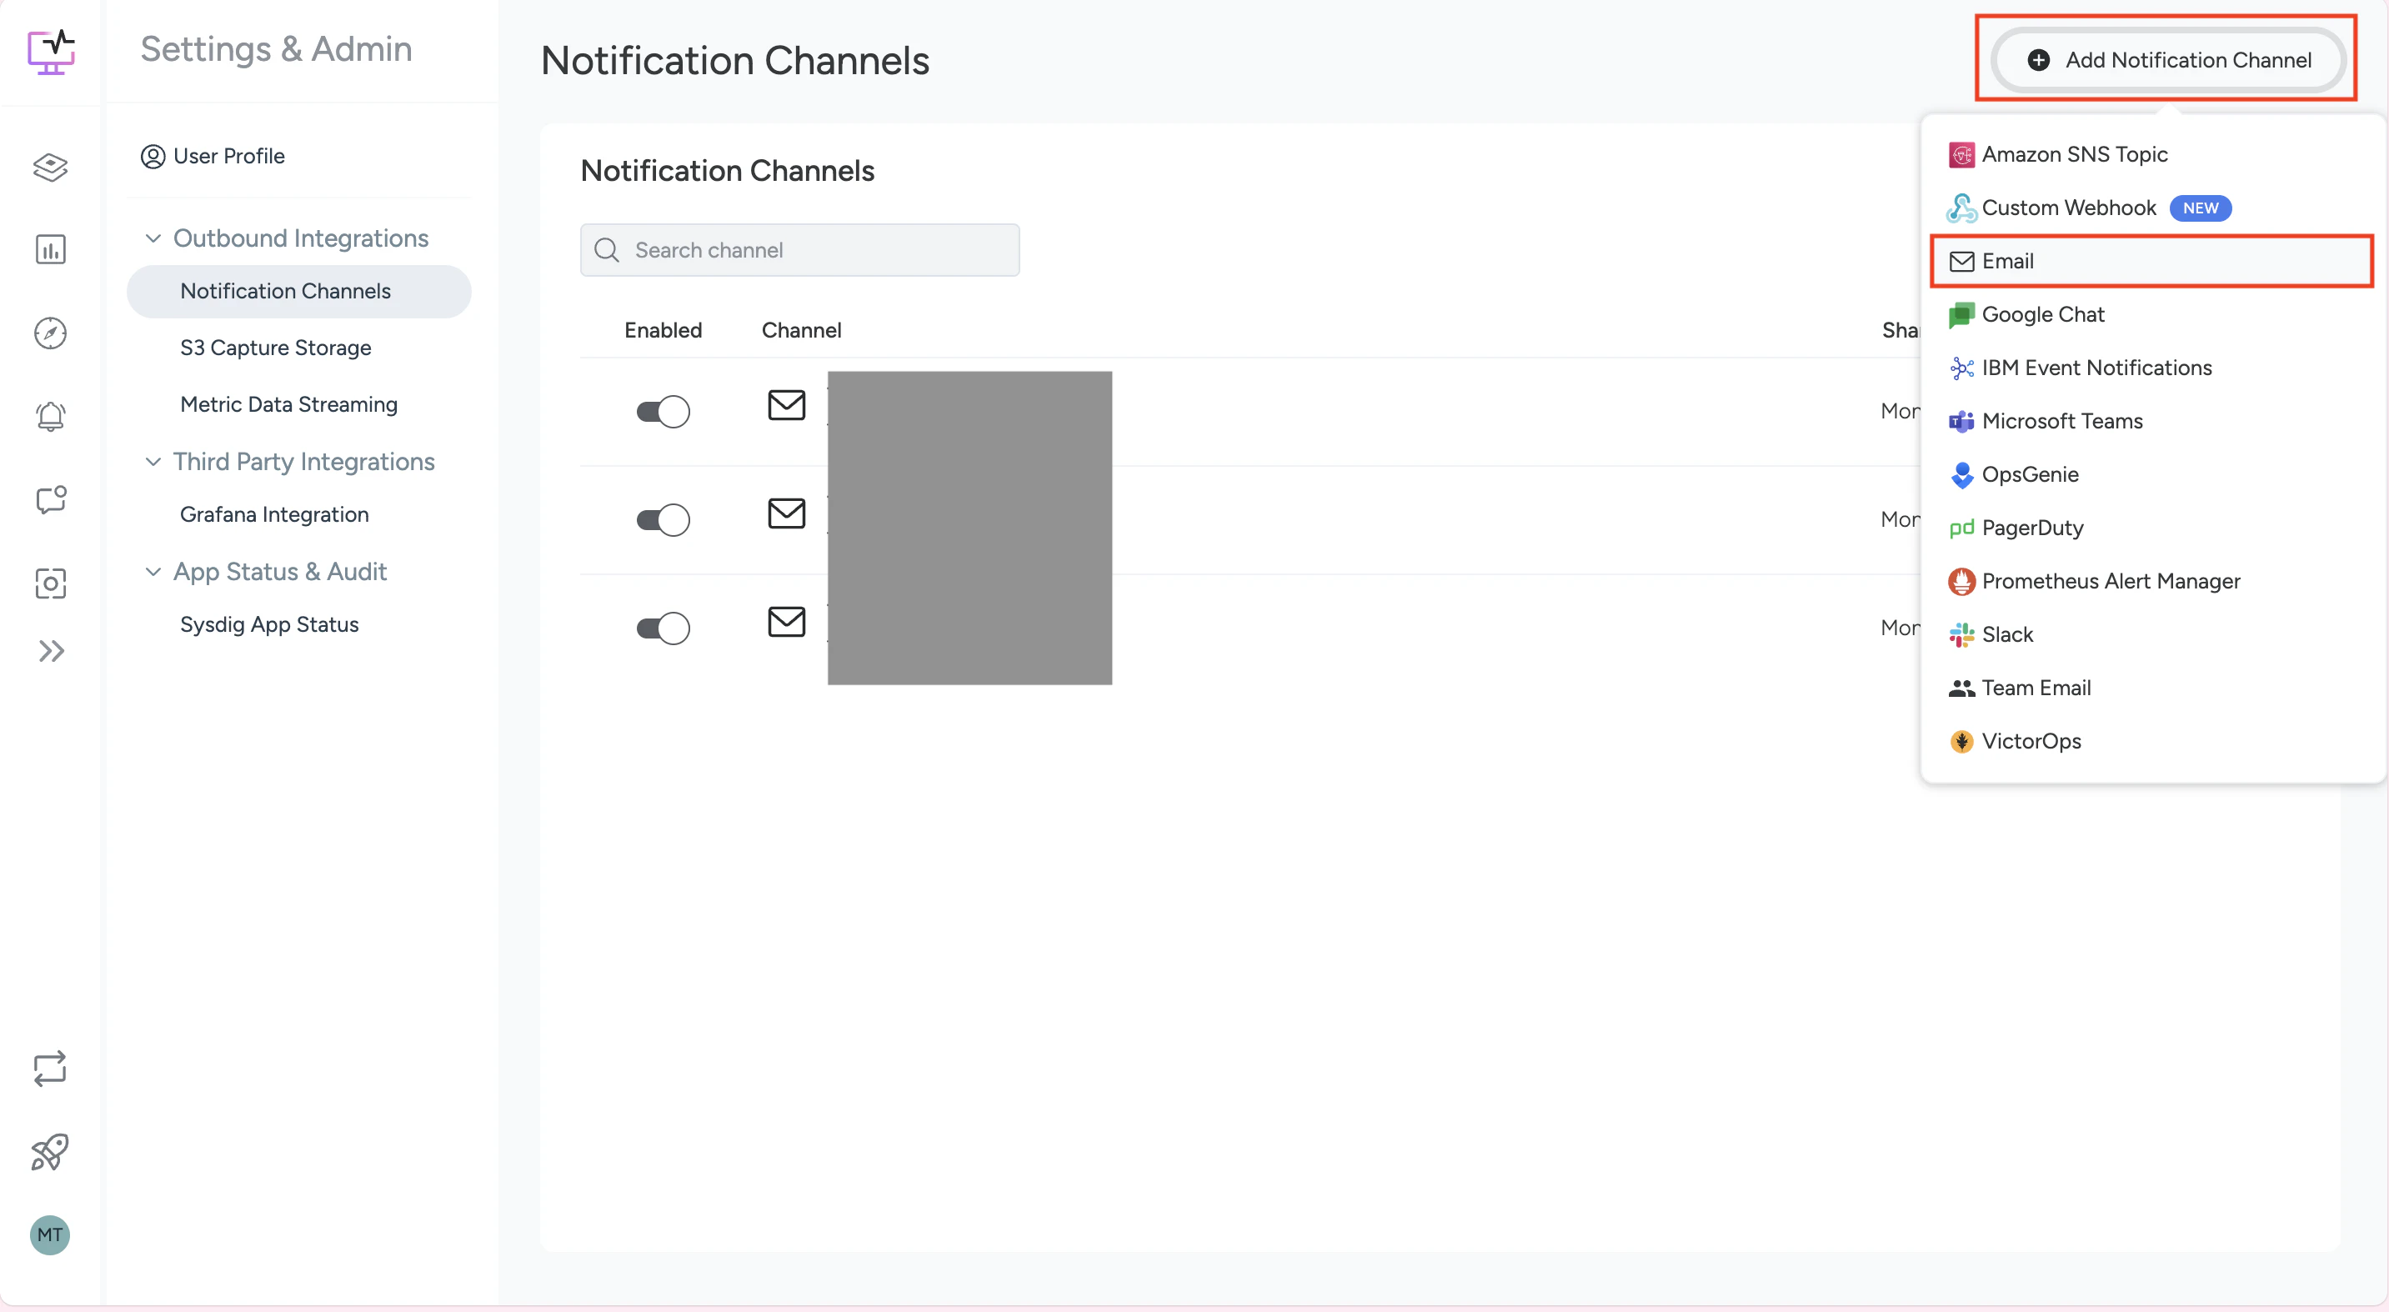Viewport: 2389px width, 1312px height.
Task: Open the Explore compass icon
Action: [51, 333]
